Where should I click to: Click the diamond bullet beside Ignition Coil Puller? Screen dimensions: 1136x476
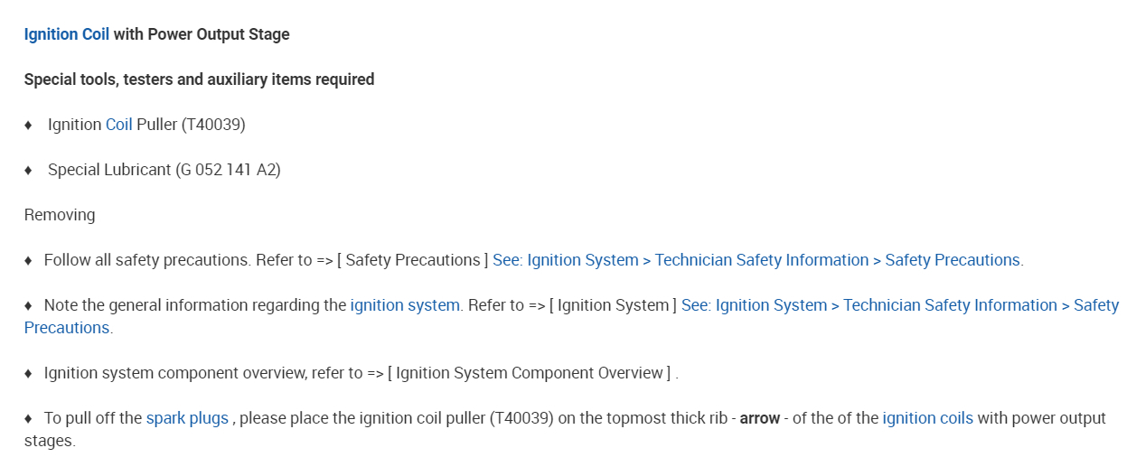pyautogui.click(x=28, y=125)
